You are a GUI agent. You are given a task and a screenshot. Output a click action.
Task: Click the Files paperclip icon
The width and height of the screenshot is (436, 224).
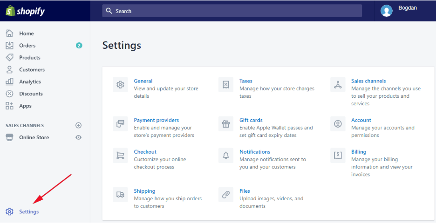(226, 195)
